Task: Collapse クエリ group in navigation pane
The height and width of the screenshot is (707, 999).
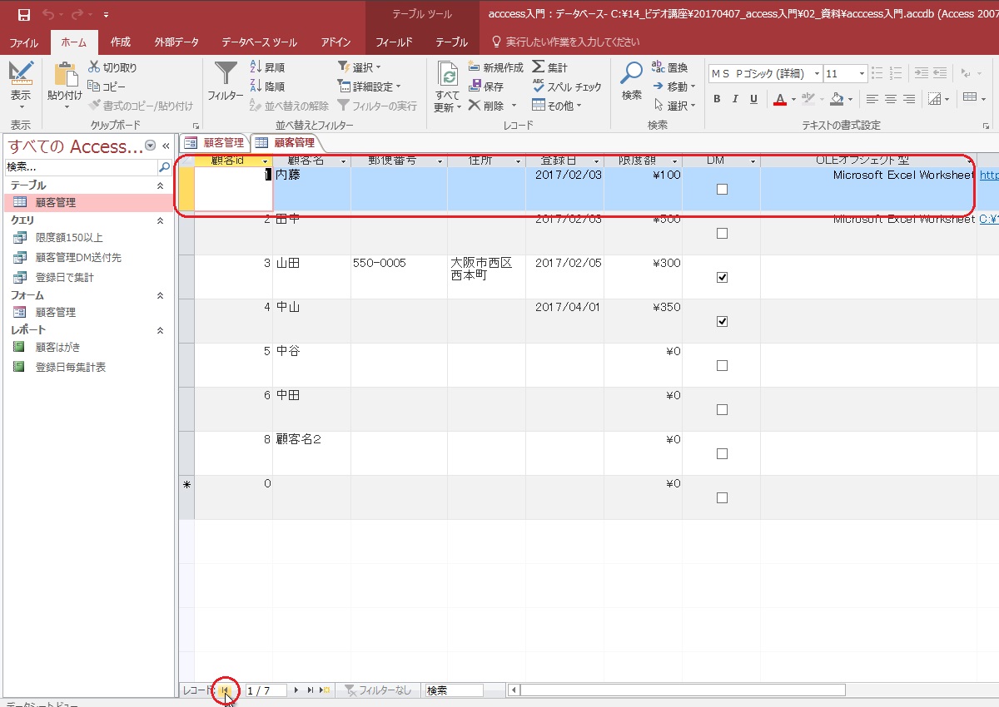Action: [161, 220]
